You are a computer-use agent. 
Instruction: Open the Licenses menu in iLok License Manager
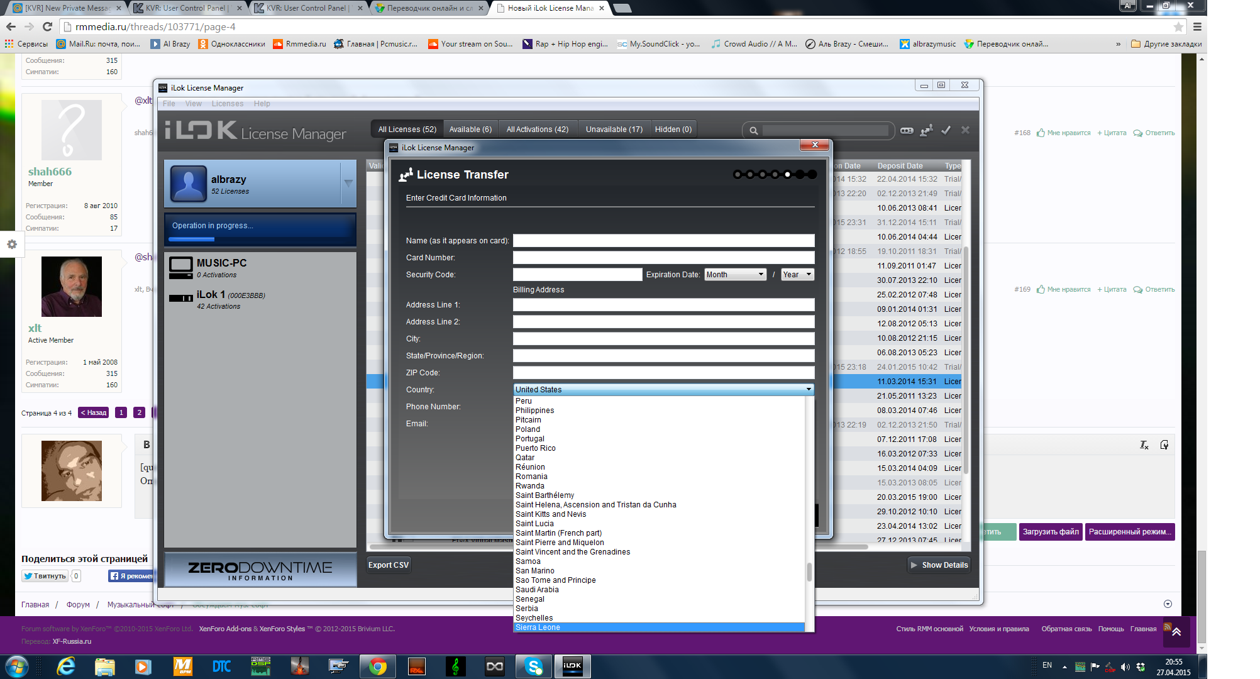228,104
